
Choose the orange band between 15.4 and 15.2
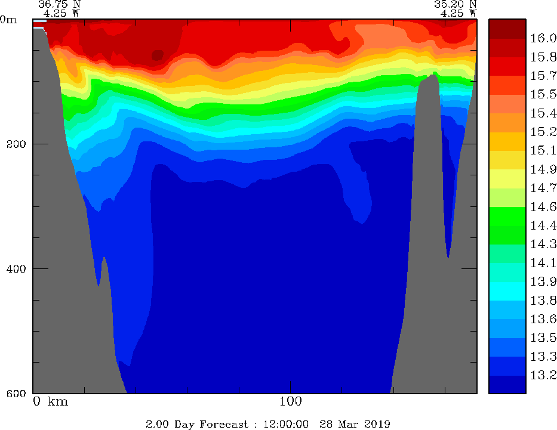507,123
